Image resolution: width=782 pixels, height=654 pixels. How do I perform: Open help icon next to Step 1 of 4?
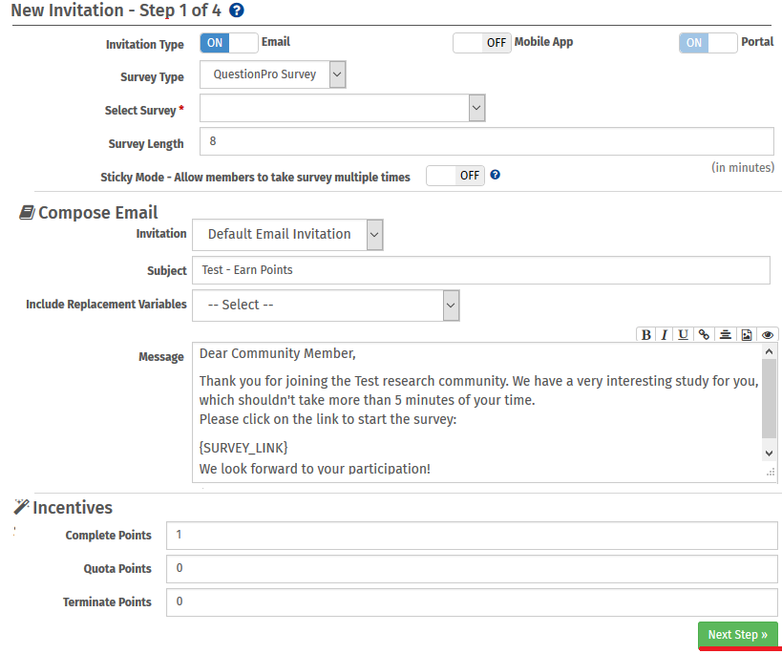coord(237,11)
